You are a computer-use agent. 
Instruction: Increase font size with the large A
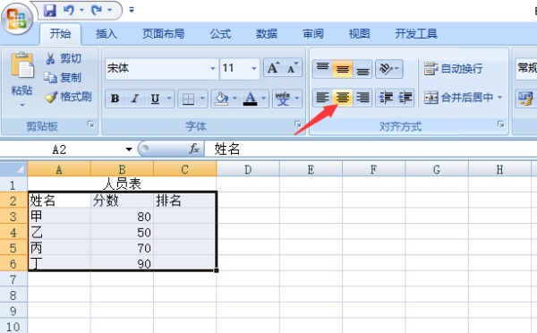point(273,67)
